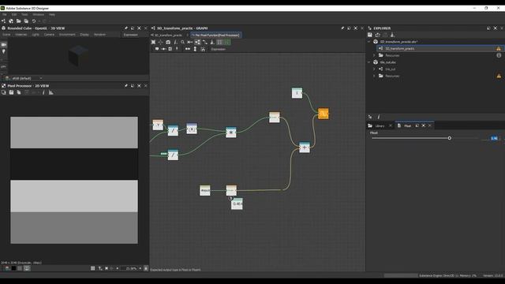Click the Expression button in 3D View
This screenshot has width=505, height=284.
point(130,35)
